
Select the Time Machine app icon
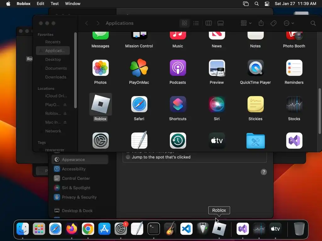178,141
